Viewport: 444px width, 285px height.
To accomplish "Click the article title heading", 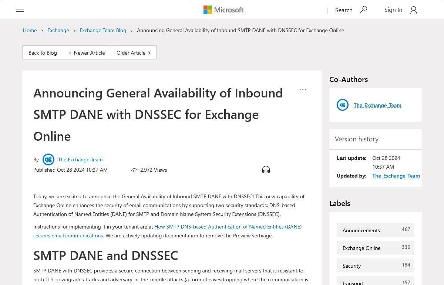I will point(158,114).
